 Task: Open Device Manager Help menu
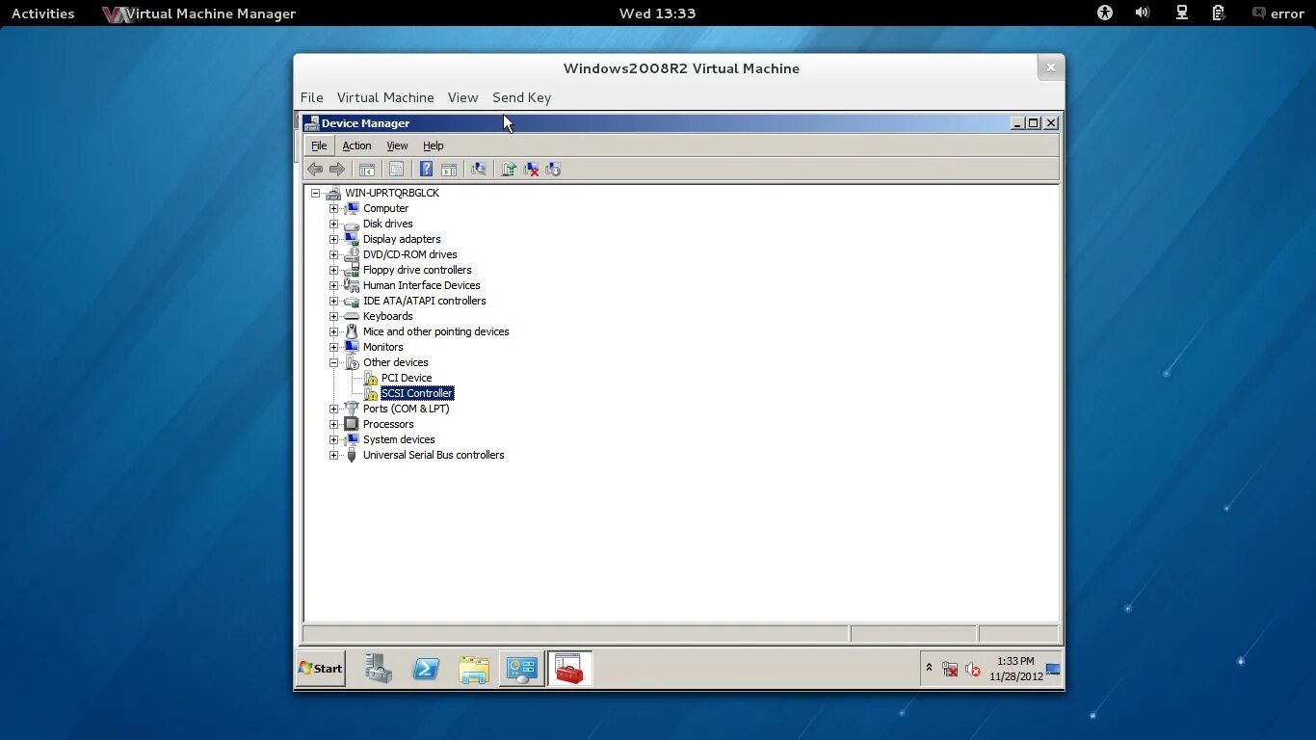coord(434,145)
